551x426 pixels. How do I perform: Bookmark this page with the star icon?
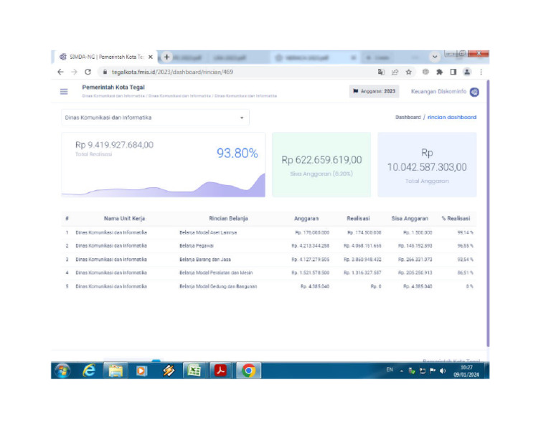(x=408, y=72)
